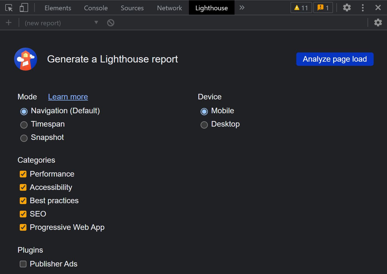The width and height of the screenshot is (387, 274).
Task: Choose the Snapshot mode option
Action: coord(24,138)
